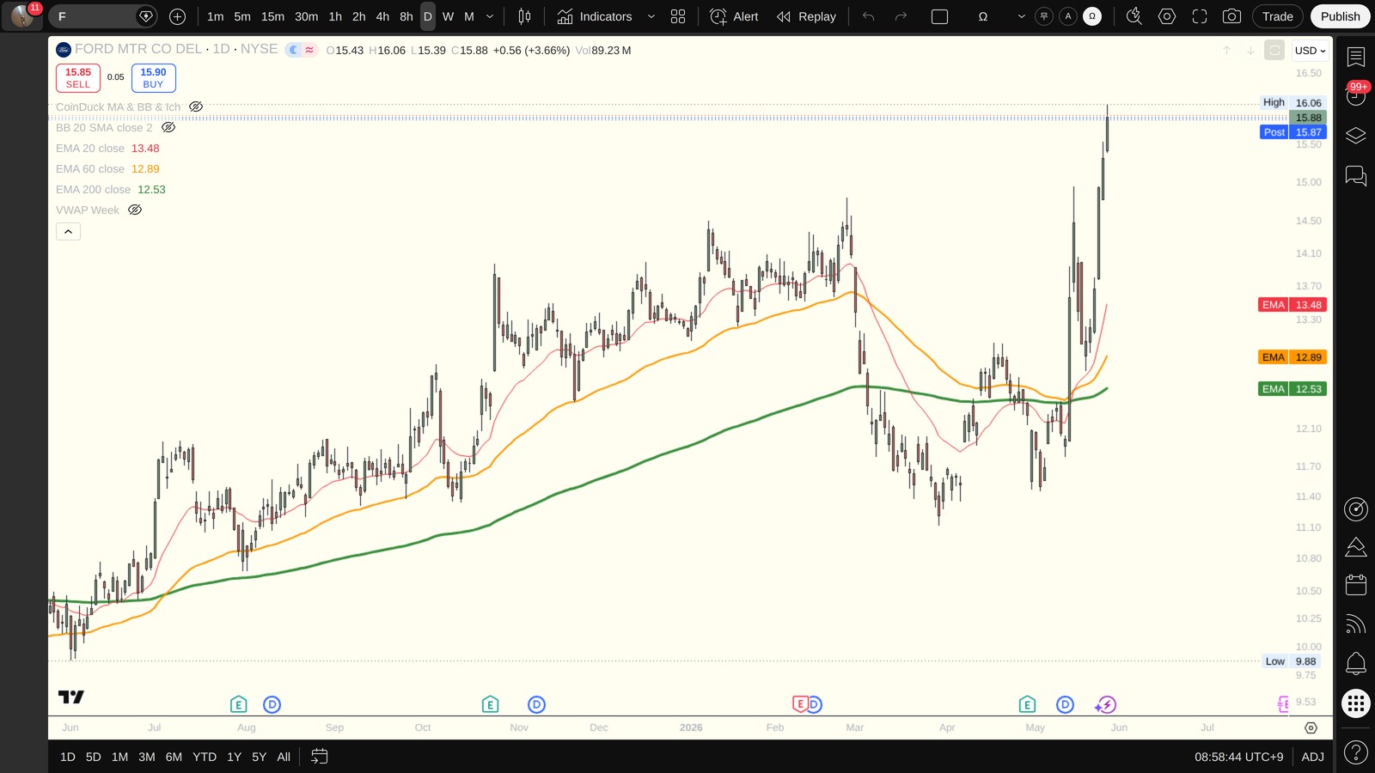Take a chart snapshot with camera icon
This screenshot has height=773, width=1375.
tap(1231, 16)
